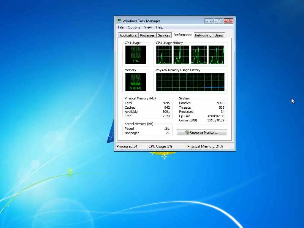The height and width of the screenshot is (228, 304).
Task: Click the status bar Physical Memory: 24% entry
Action: 205,146
